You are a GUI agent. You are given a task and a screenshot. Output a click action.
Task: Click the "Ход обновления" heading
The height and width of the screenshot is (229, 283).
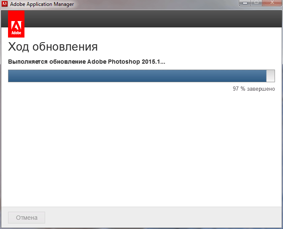point(53,47)
